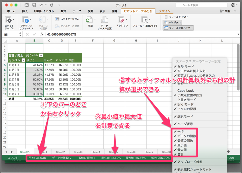Switch to the ホーム ribbon tab

click(x=11, y=11)
